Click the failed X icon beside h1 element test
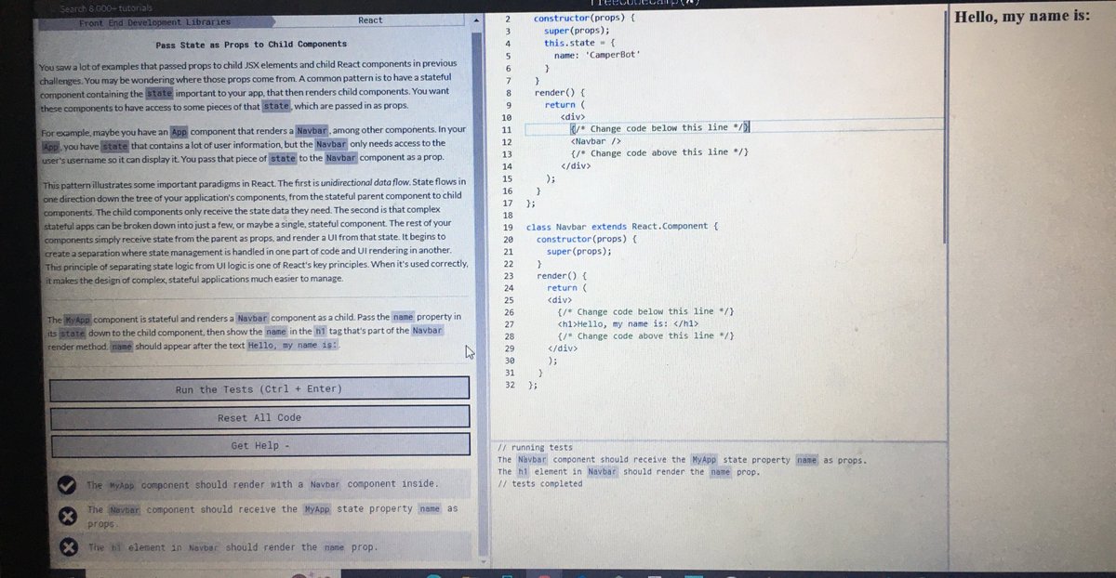Image resolution: width=1116 pixels, height=578 pixels. tap(68, 547)
